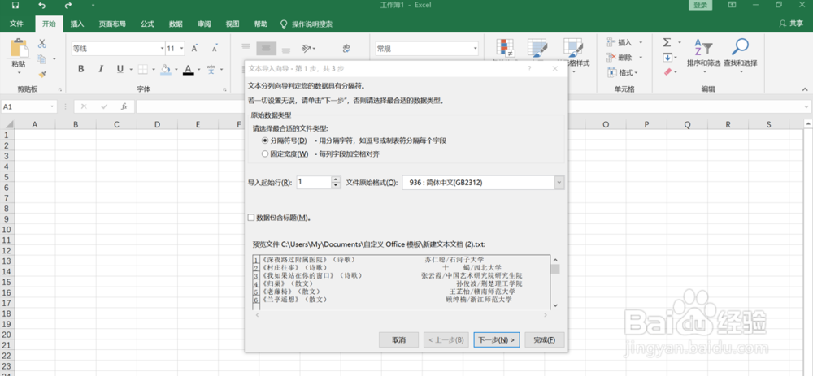813x376 pixels.
Task: Click the preview pane vertical scrollbar thumb
Action: click(554, 269)
